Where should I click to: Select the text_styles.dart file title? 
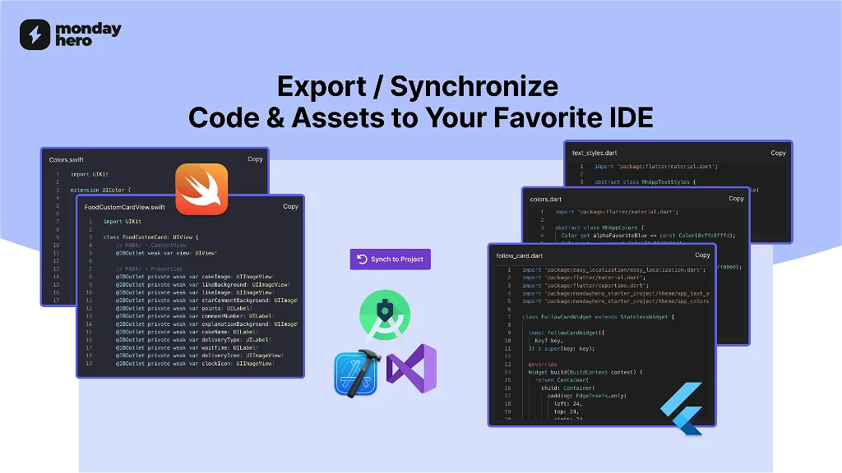tap(594, 153)
